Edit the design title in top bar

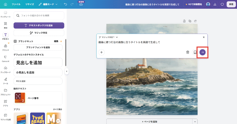click(152, 4)
